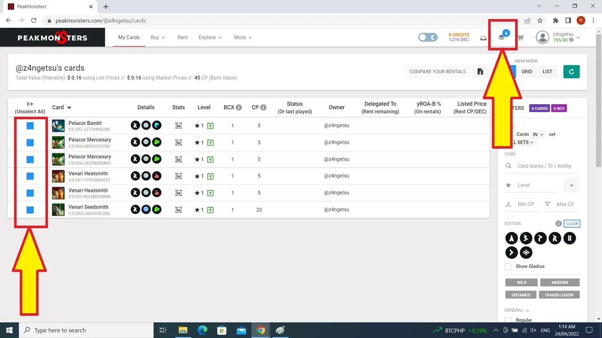Download card data via file icon
The width and height of the screenshot is (602, 338).
480,71
